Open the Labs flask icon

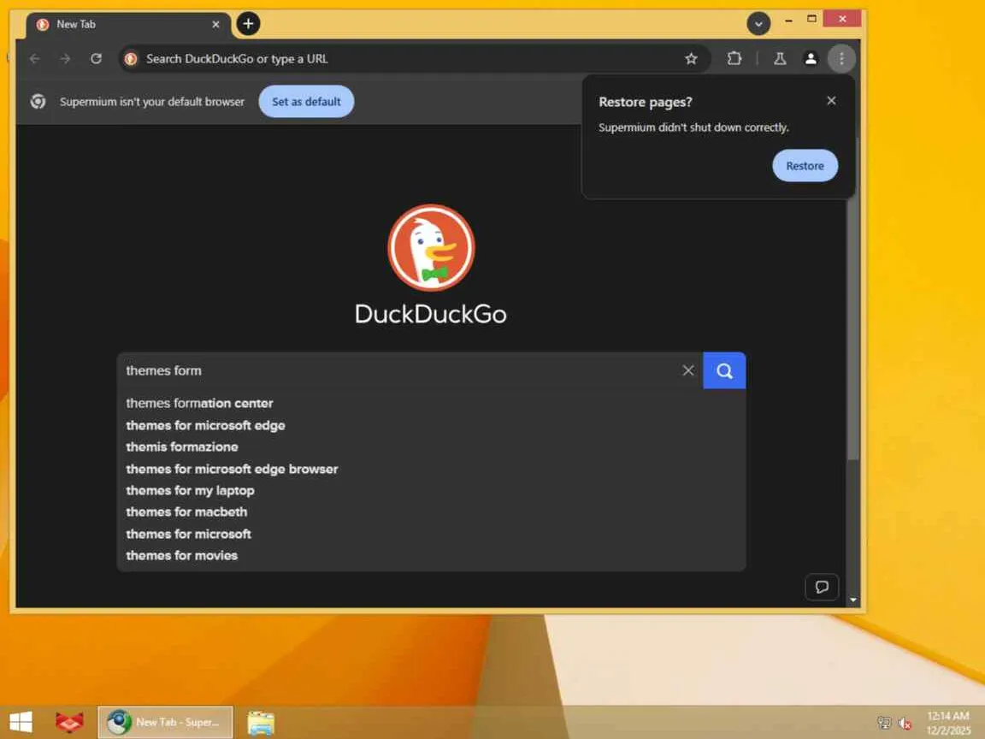tap(780, 58)
